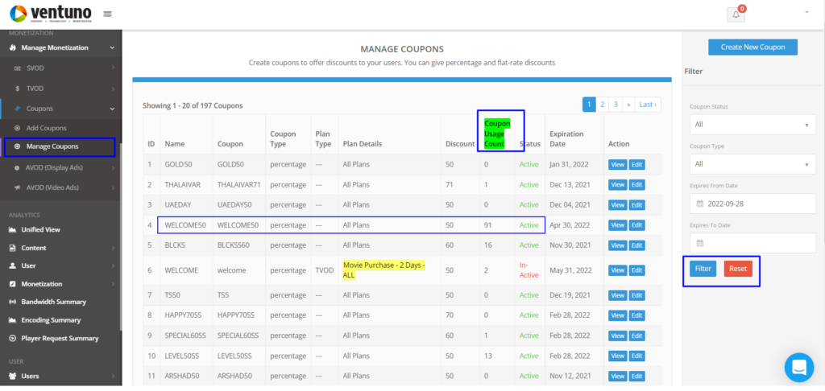825x391 pixels.
Task: Open the Coupon Status dropdown
Action: tap(752, 125)
